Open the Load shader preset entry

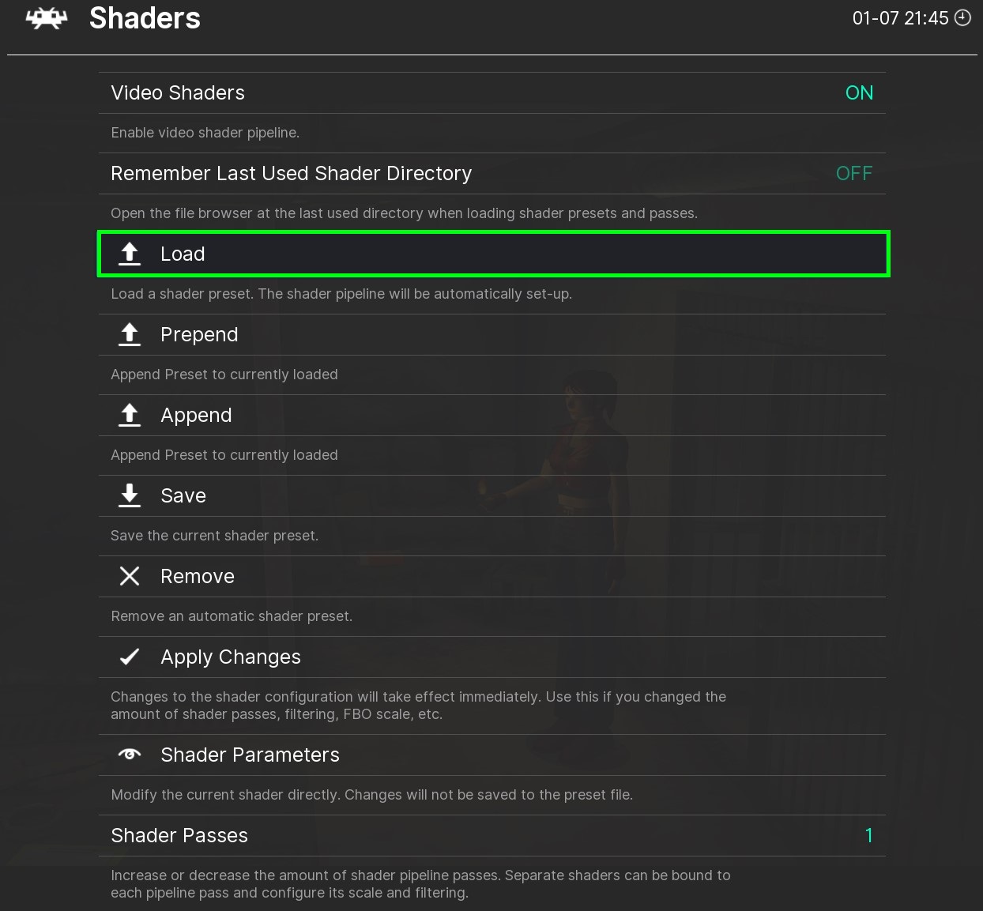click(x=183, y=254)
